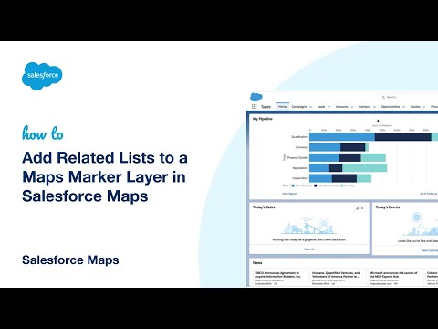The width and height of the screenshot is (438, 329).
Task: Open the Campaigns tab
Action: click(x=299, y=107)
